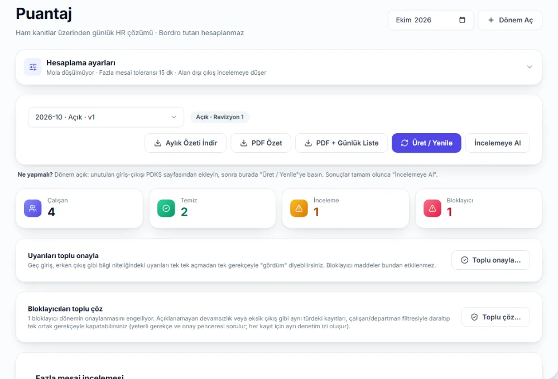Run Üret / Yenile
This screenshot has width=558, height=379.
426,143
